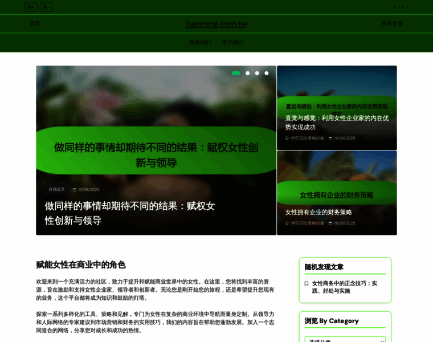Click the calendar icon on main slide

tap(74, 190)
